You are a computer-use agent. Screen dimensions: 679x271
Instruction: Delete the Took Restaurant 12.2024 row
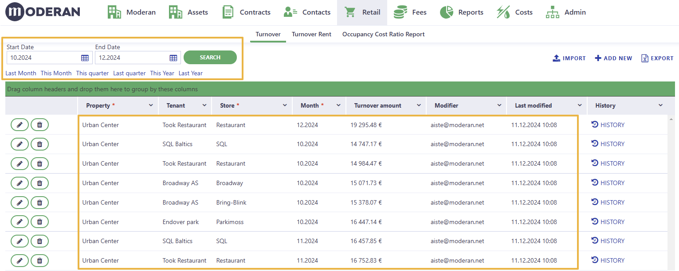(39, 125)
